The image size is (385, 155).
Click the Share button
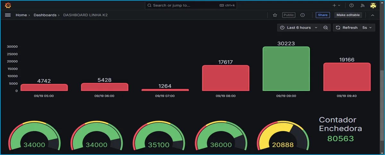click(323, 15)
